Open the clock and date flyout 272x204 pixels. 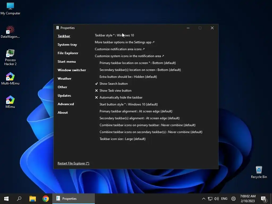point(248,199)
